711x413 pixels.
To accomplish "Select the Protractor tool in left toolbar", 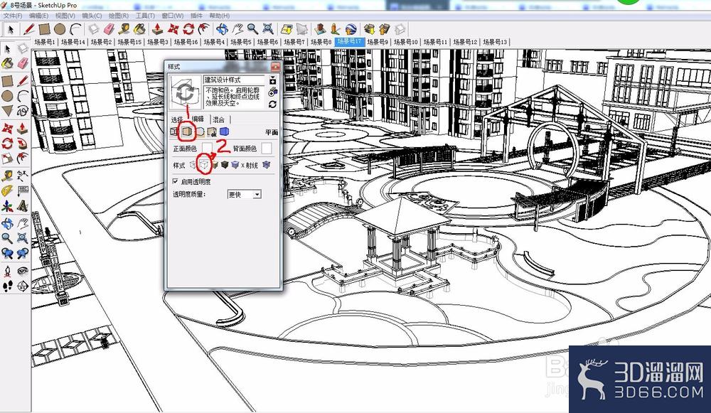I will 7,191.
